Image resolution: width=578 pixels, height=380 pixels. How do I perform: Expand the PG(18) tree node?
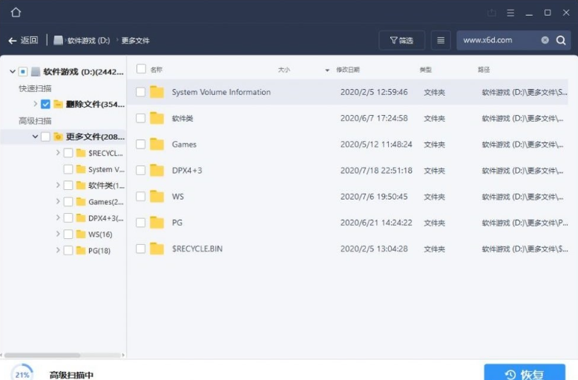click(58, 250)
